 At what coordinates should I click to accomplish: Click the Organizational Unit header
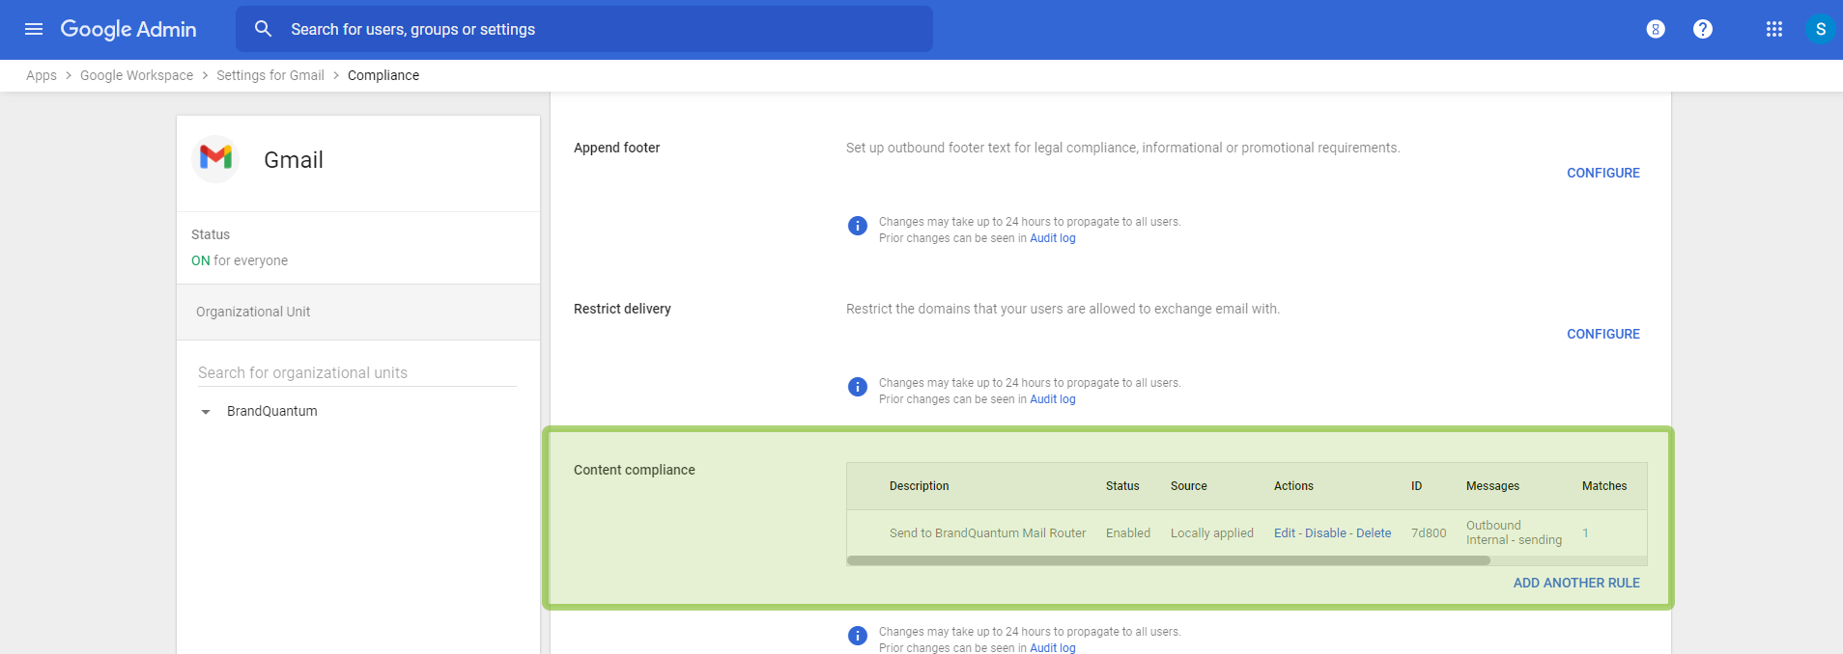tap(358, 312)
